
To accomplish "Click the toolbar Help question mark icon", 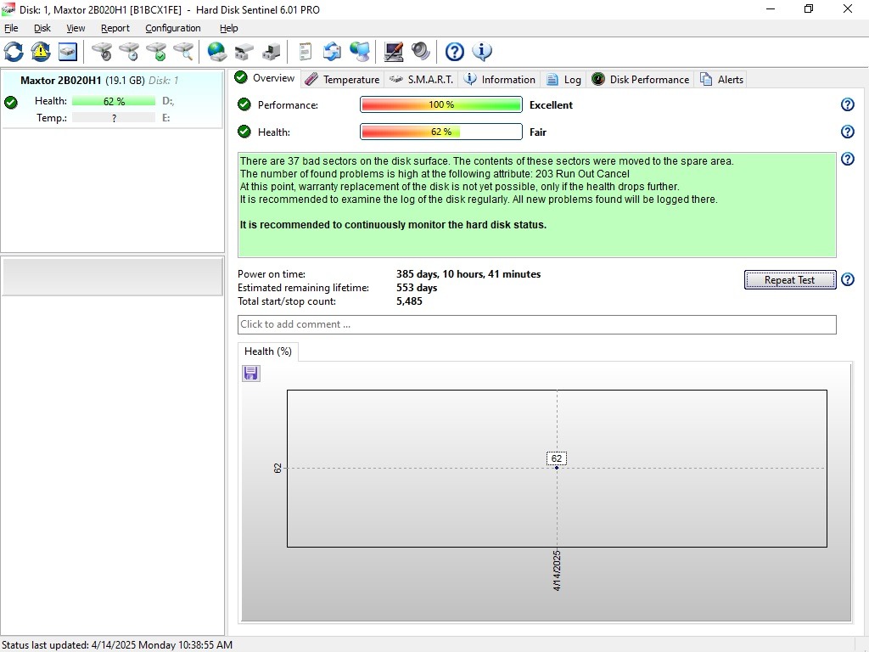I will 455,52.
